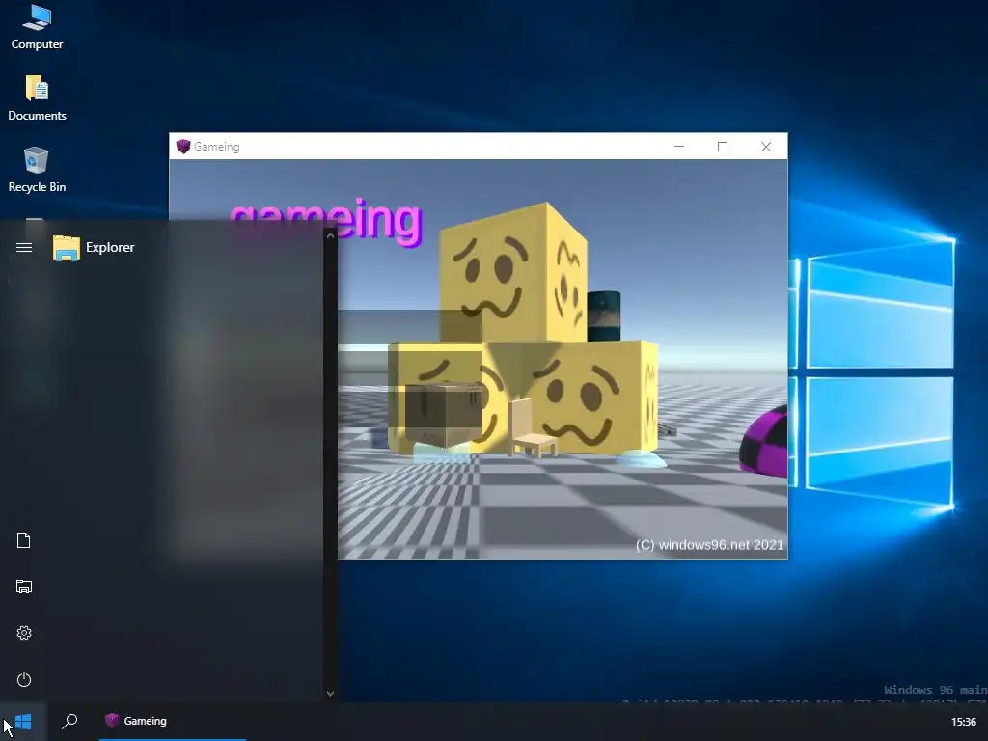Click the taskbar clock showing 15:36
Viewport: 988px width, 741px height.
(964, 722)
